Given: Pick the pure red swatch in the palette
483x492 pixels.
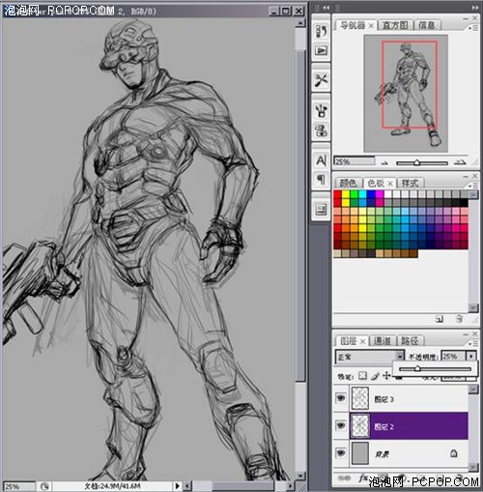Looking at the screenshot, I should coord(337,194).
